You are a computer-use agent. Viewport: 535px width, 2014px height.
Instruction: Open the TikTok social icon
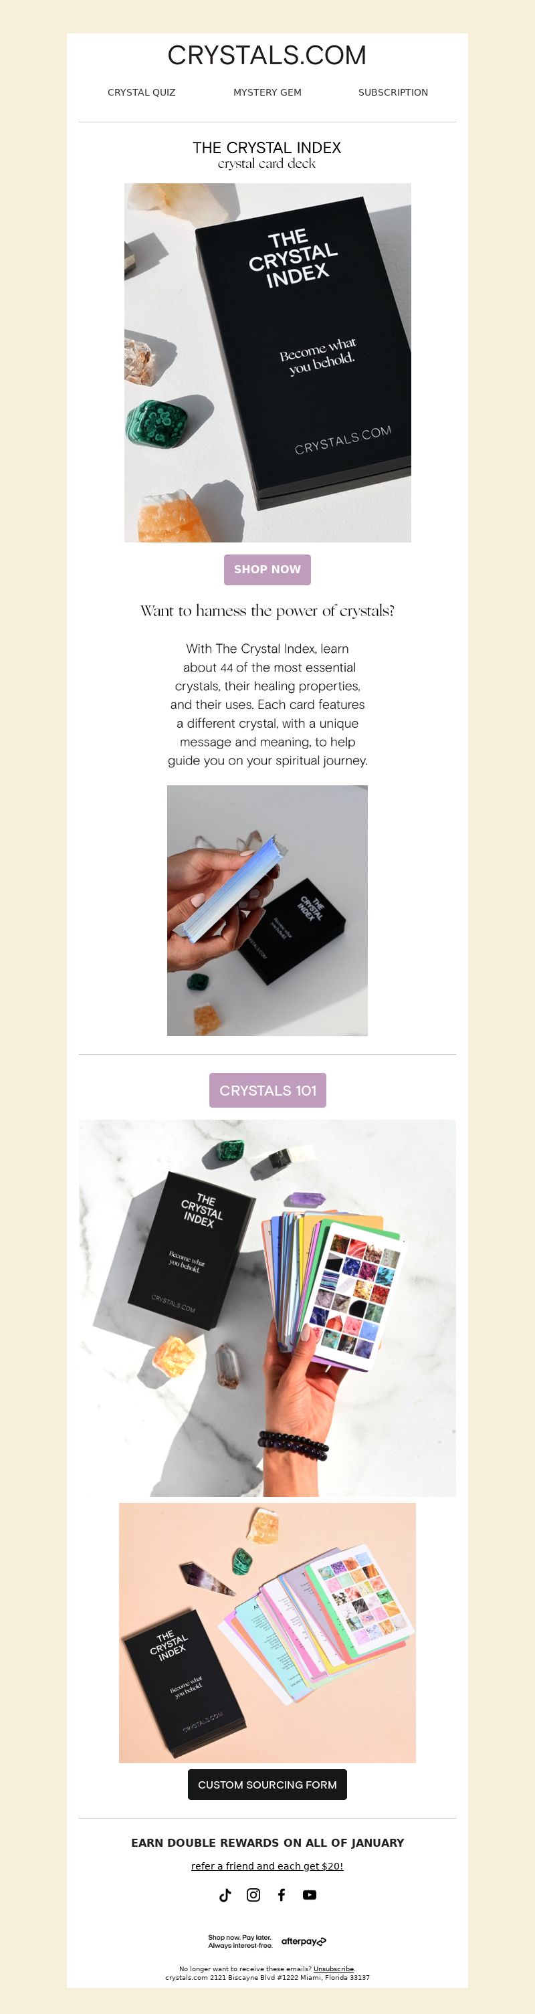(x=225, y=1894)
